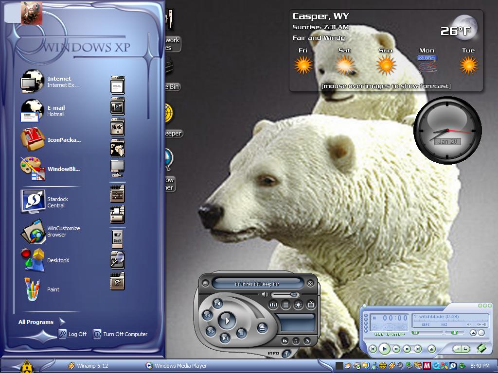The image size is (498, 373).
Task: Click the INFO button on gray media player
Action: click(286, 354)
